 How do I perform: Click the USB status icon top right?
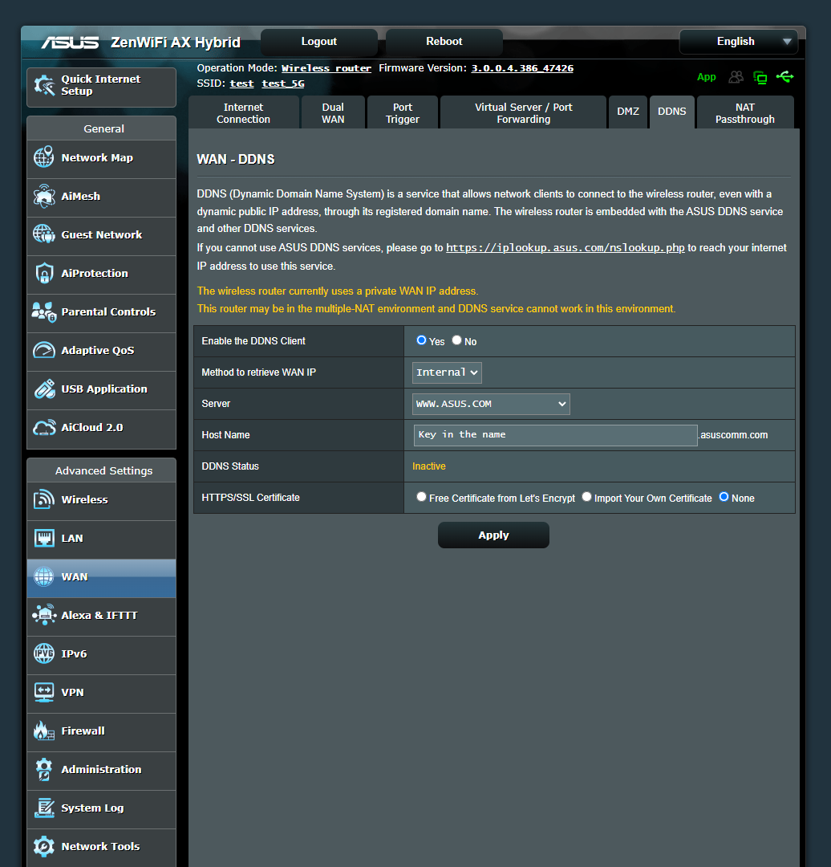784,77
